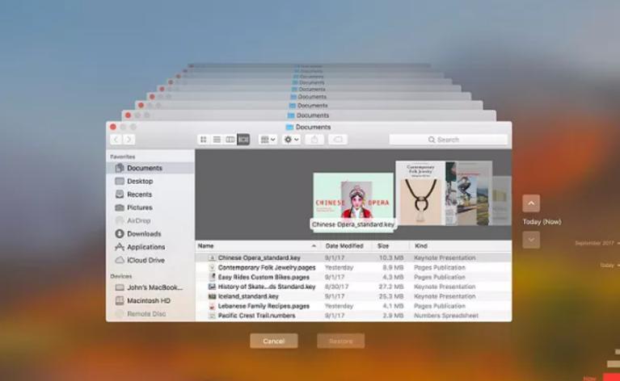The width and height of the screenshot is (620, 381).
Task: Select Pacific Crest Trail.numbers file
Action: click(x=353, y=316)
